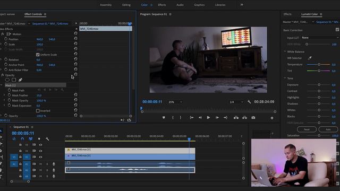Go to In point
Image resolution: width=340 pixels, height=191 pixels.
point(192,118)
